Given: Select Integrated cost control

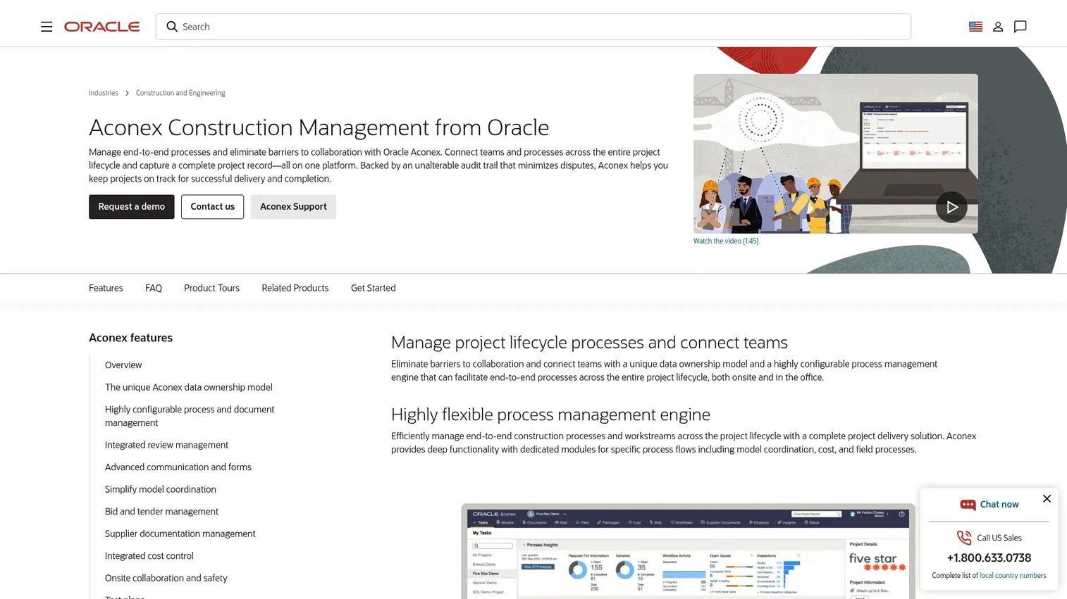Looking at the screenshot, I should tap(149, 556).
